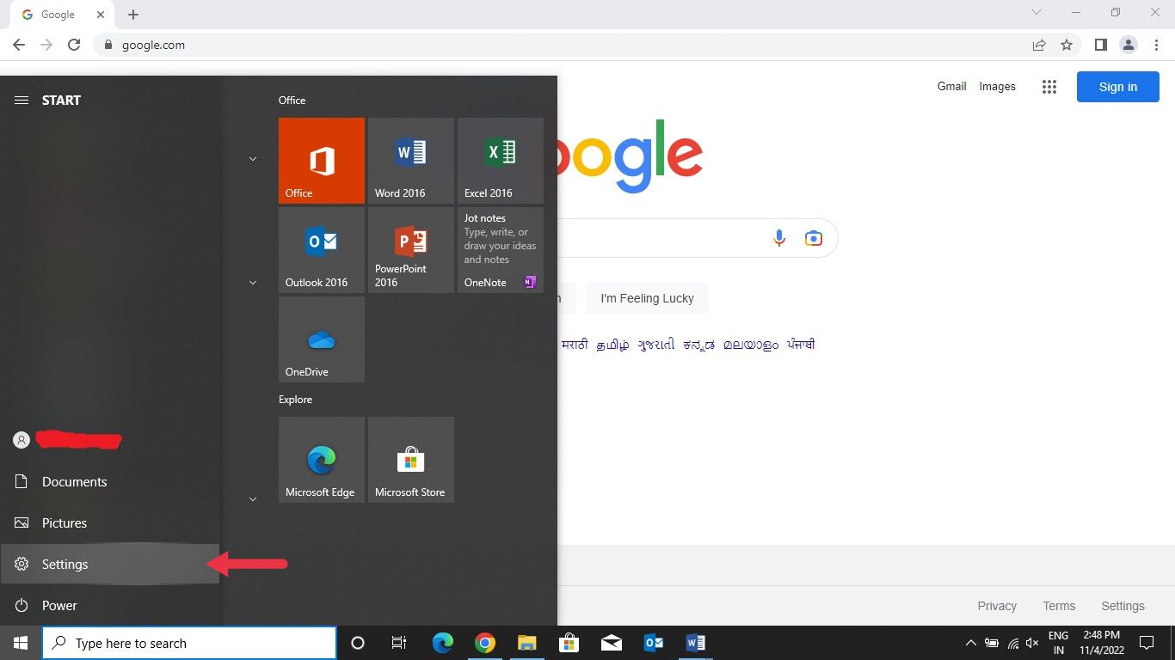Show hidden system tray icons

[x=971, y=643]
